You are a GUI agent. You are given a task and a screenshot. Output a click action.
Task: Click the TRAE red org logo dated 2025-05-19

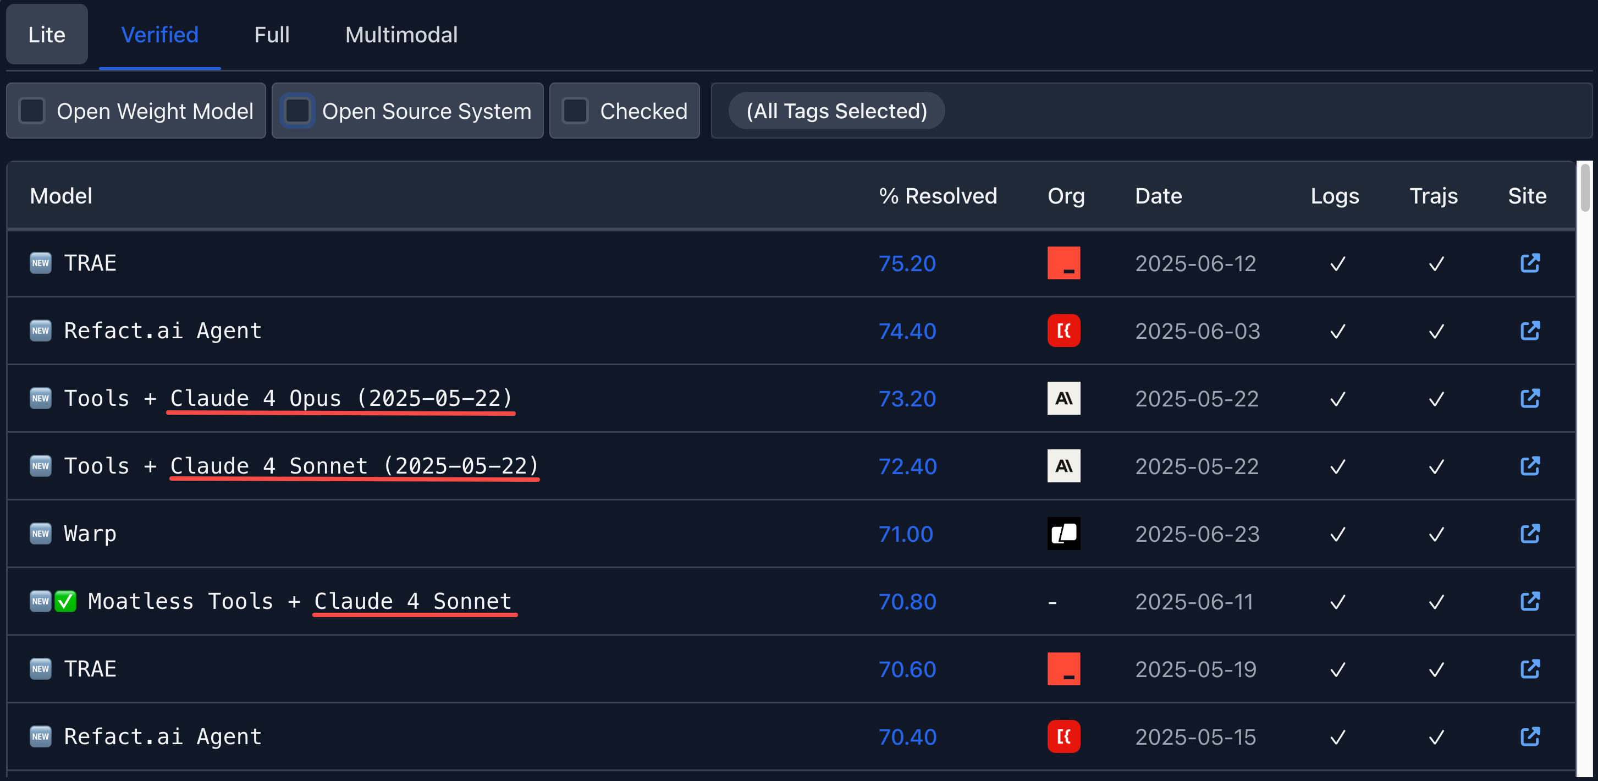tap(1064, 669)
